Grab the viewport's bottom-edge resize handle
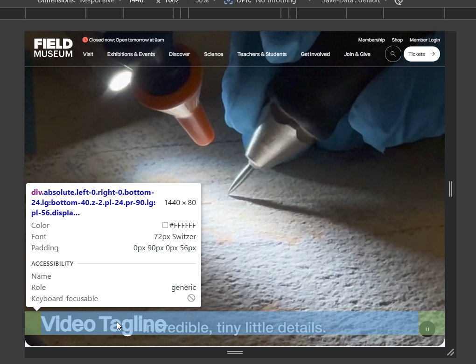This screenshot has width=476, height=364. point(235,352)
